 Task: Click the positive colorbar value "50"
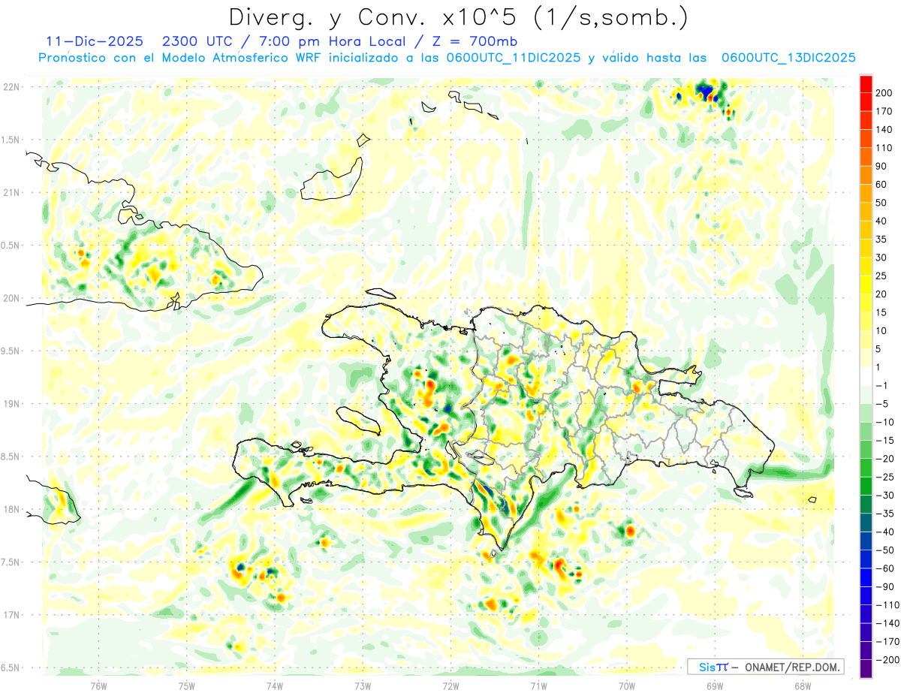click(881, 203)
